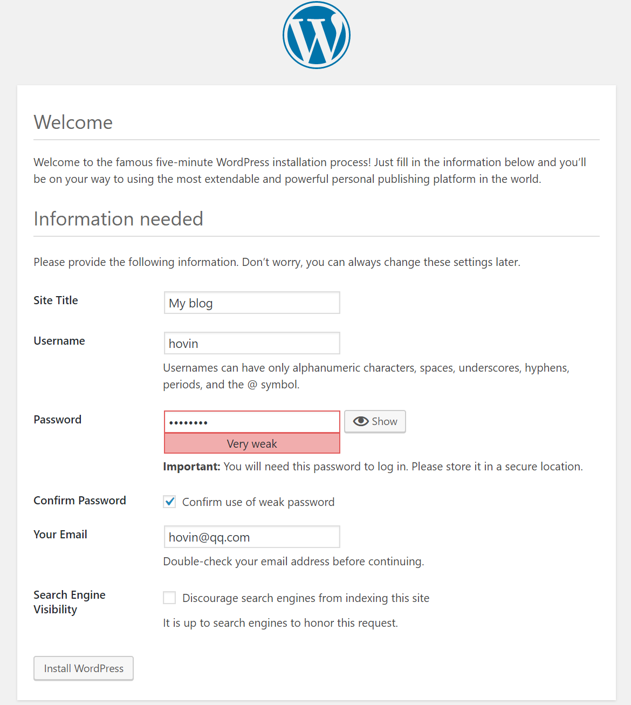631x705 pixels.
Task: Click the WordPress logo at top
Action: pyautogui.click(x=317, y=35)
